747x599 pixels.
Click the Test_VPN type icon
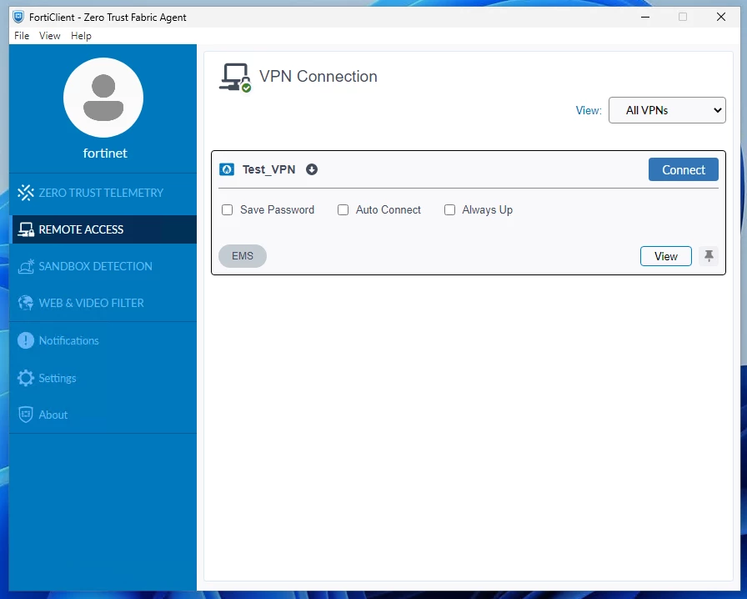pos(227,169)
